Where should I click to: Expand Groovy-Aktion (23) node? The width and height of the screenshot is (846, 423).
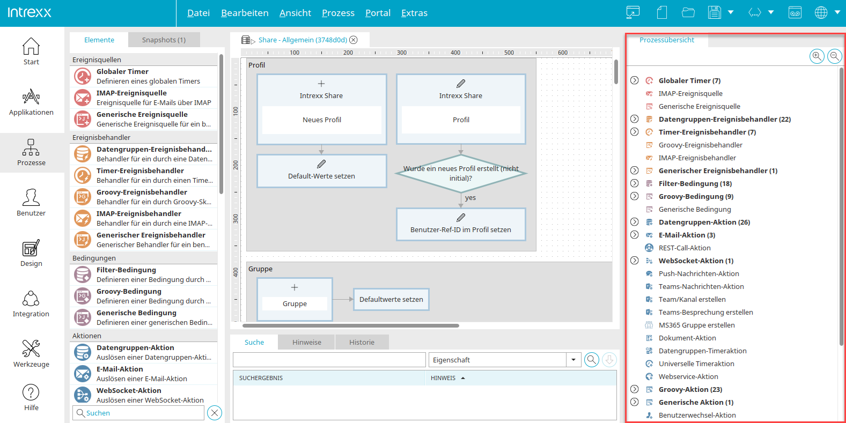(635, 389)
